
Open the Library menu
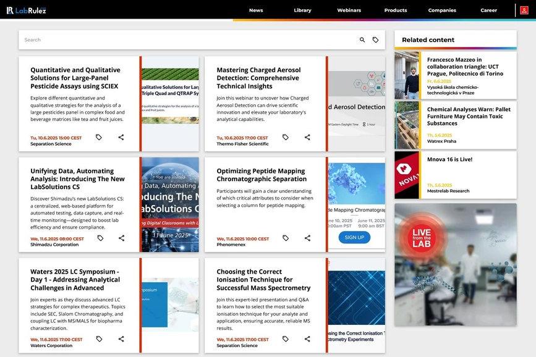(x=302, y=10)
